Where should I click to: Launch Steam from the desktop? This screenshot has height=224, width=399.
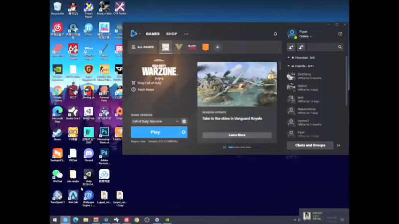[57, 134]
